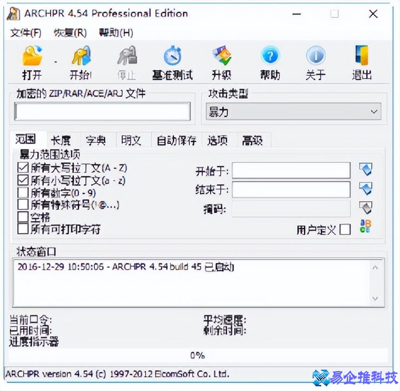This screenshot has width=400, height=391.
Task: Click the 打开 (Open) folder icon
Action: tap(32, 57)
